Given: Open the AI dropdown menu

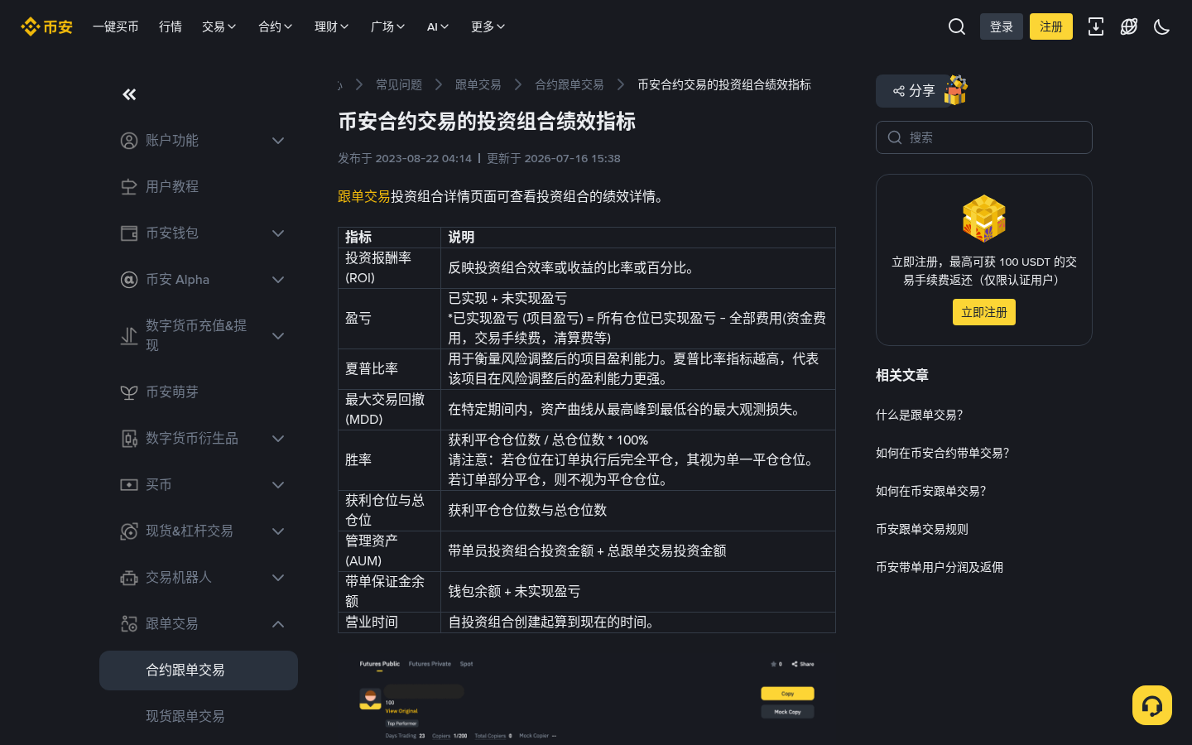Looking at the screenshot, I should pos(438,26).
